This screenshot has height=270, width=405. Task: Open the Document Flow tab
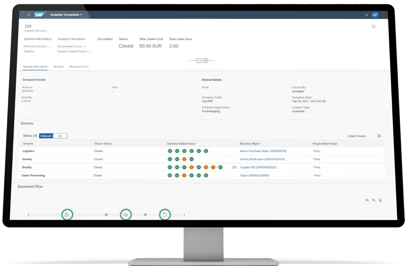[x=79, y=66]
